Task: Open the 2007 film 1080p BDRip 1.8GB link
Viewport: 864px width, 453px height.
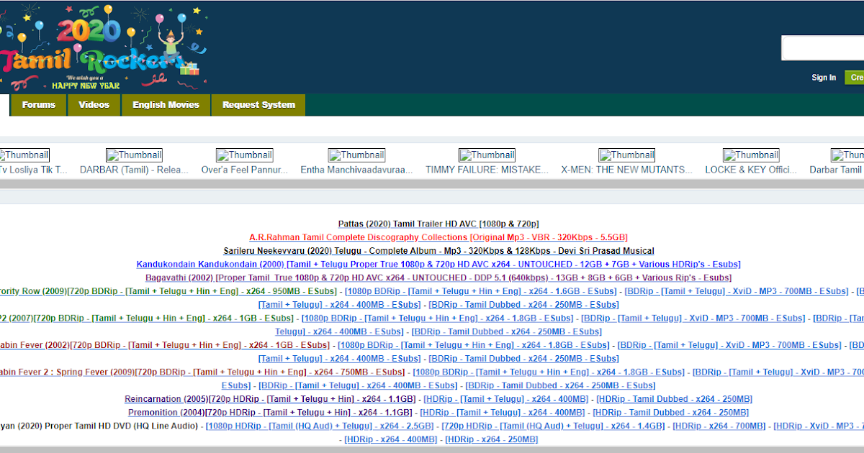Action: 437,318
